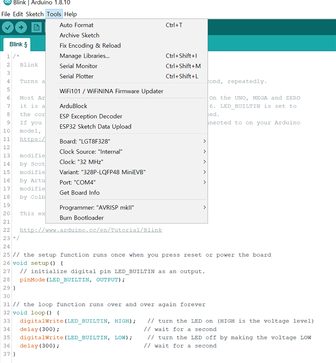Click the Verify checkmark toolbar icon
The height and width of the screenshot is (363, 336).
pyautogui.click(x=8, y=28)
